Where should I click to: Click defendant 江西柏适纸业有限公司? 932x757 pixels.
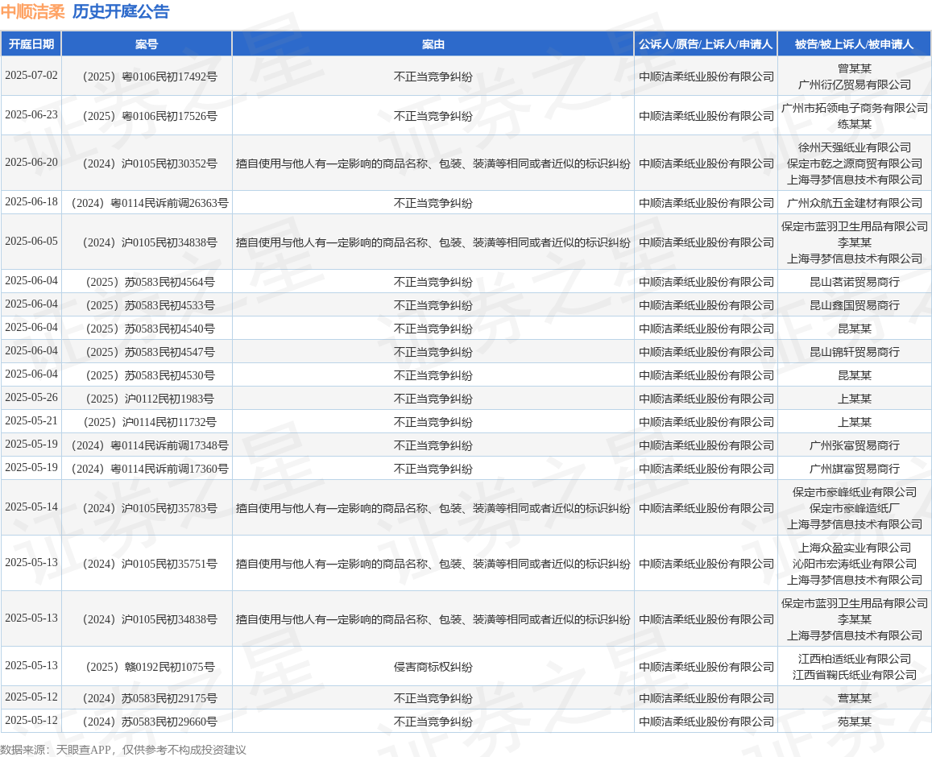(x=854, y=659)
